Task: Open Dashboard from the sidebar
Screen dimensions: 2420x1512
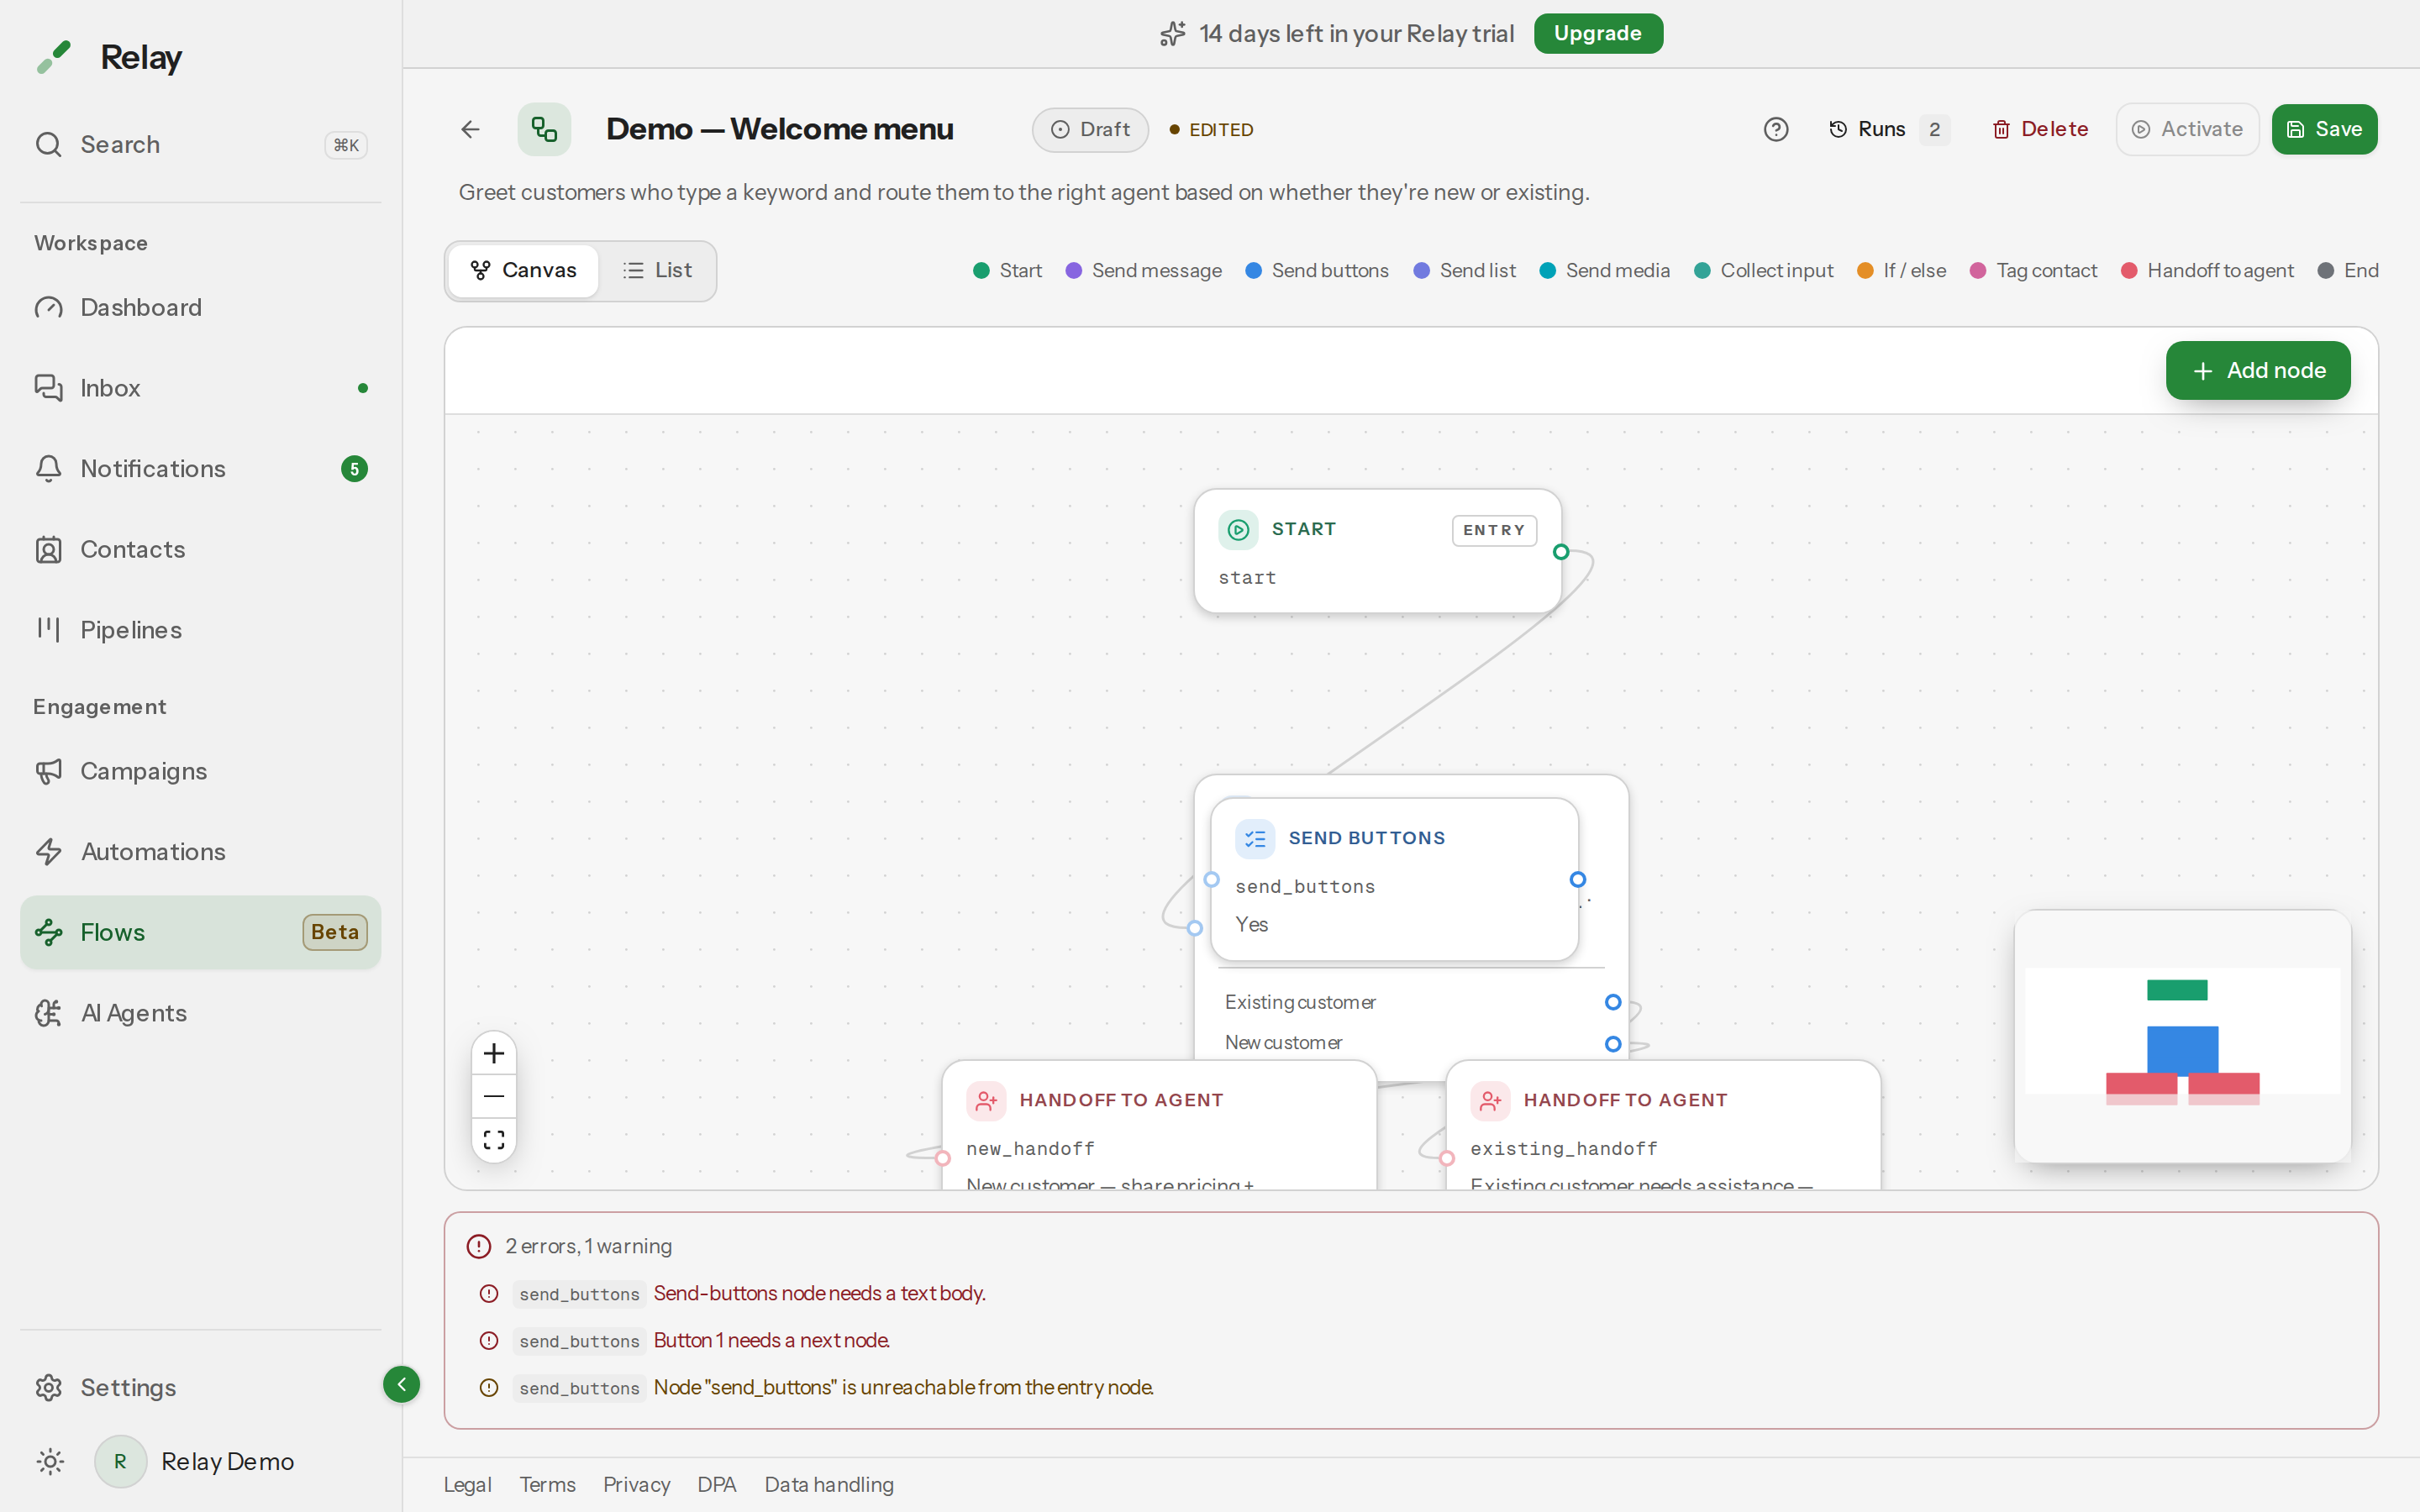Action: tap(200, 307)
